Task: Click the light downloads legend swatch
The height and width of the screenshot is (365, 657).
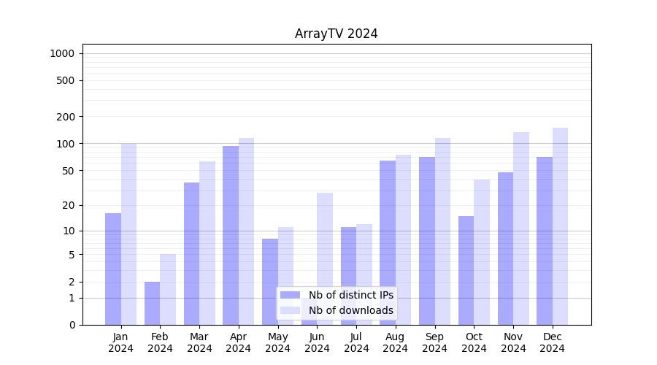Action: pyautogui.click(x=290, y=310)
